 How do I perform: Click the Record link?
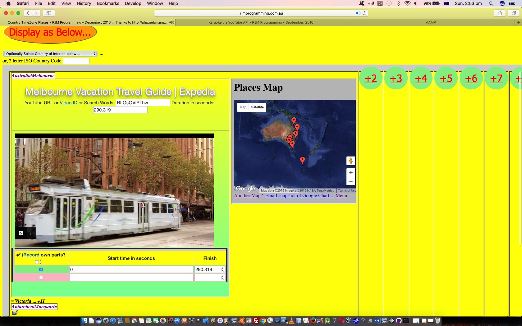(x=31, y=255)
